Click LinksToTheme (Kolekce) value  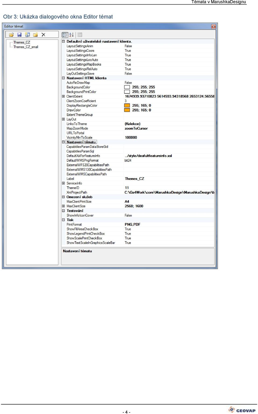tap(132, 124)
